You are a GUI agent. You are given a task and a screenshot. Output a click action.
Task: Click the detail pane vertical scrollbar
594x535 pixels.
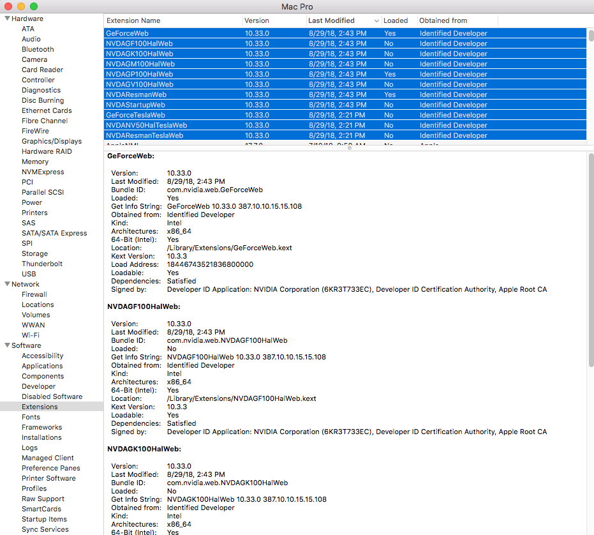click(591, 260)
